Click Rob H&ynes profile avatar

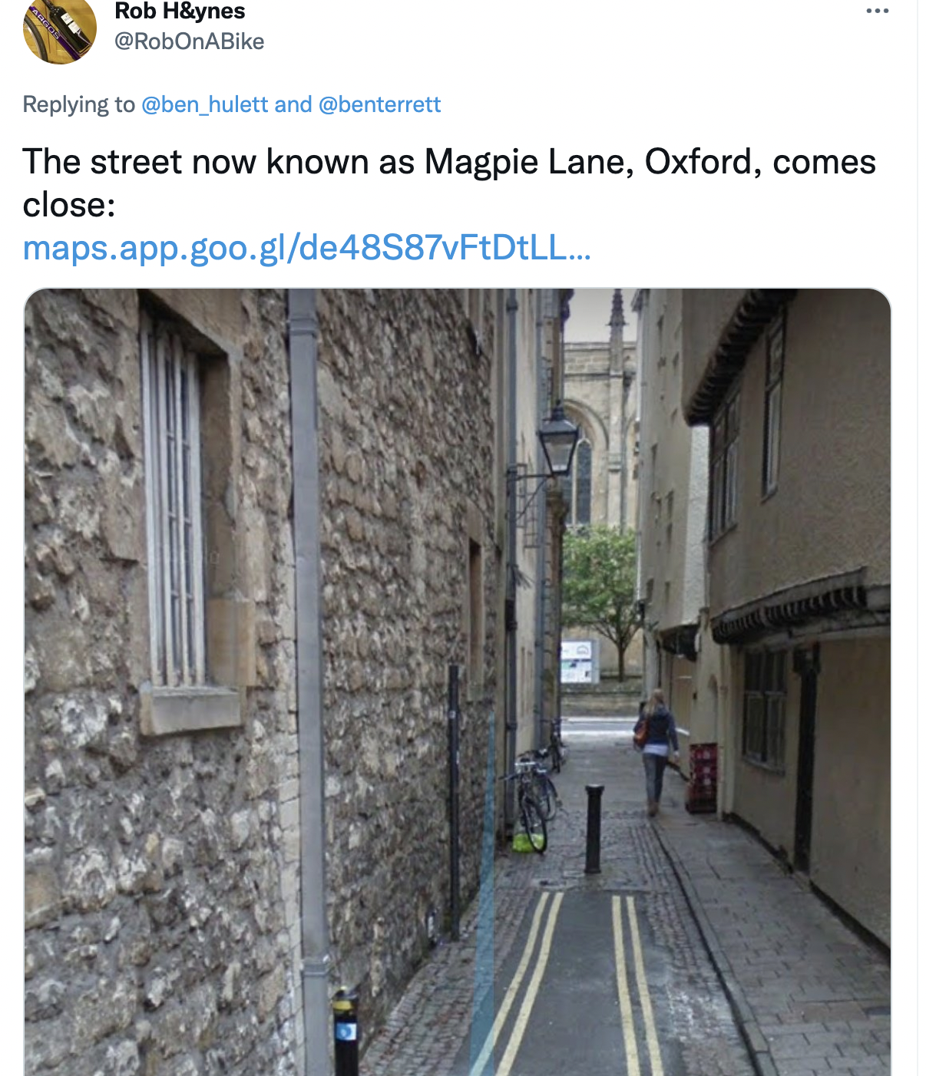tap(60, 29)
